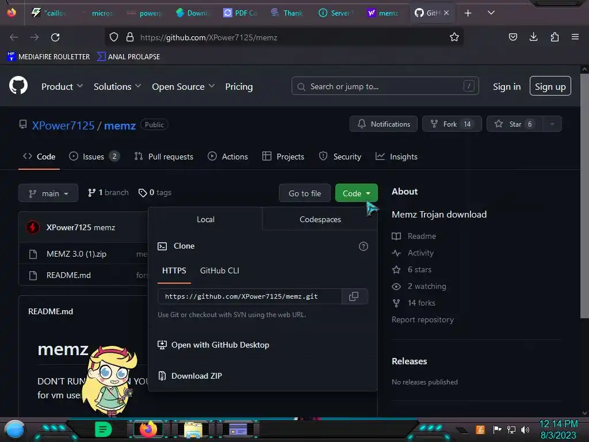Image resolution: width=589 pixels, height=442 pixels.
Task: Switch to the memz browser tab
Action: (383, 13)
